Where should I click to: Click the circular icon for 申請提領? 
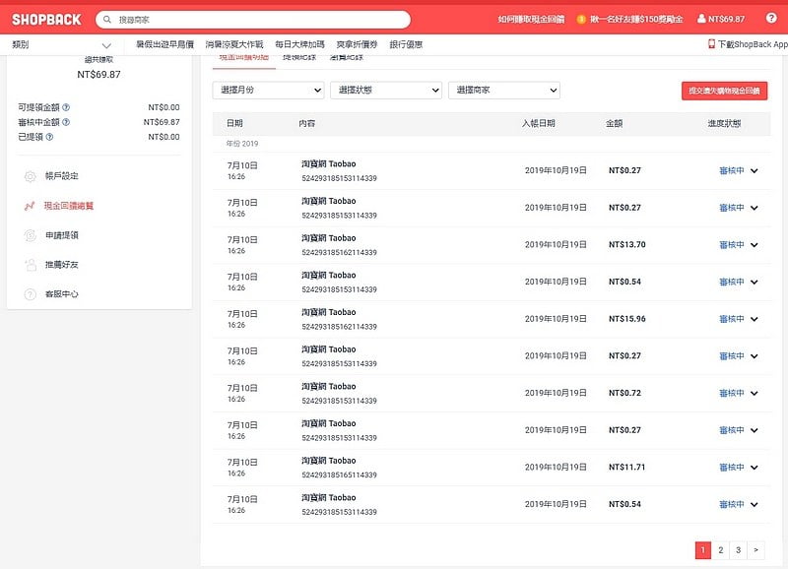pos(31,235)
